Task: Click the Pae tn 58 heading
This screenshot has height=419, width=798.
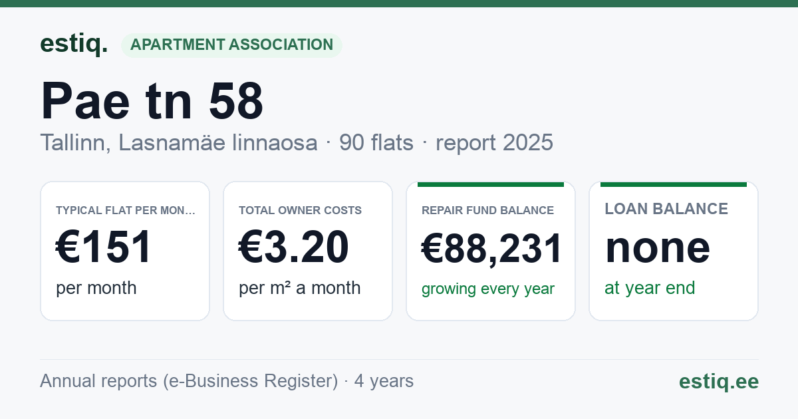Action: tap(152, 101)
